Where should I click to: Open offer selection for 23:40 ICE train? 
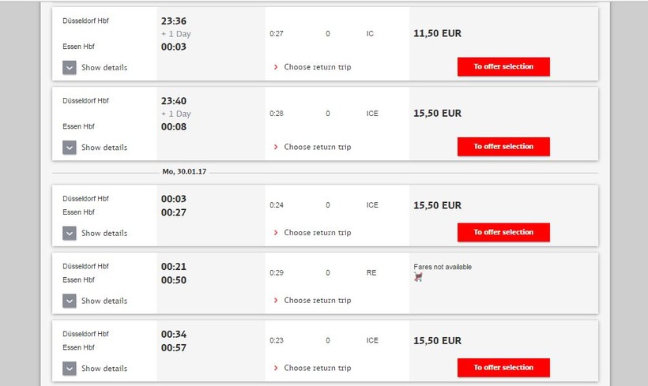[x=503, y=147]
